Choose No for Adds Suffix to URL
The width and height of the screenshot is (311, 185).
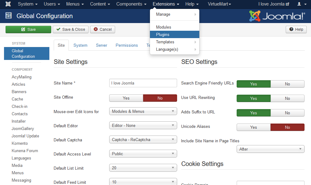[x=288, y=113]
